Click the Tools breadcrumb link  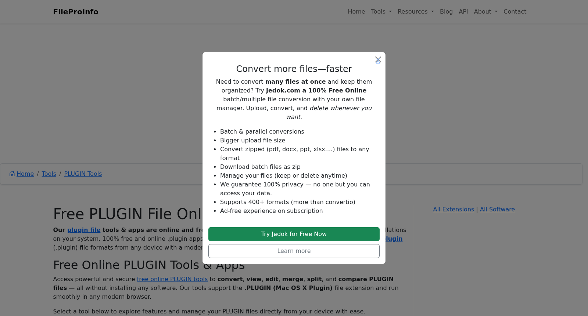tap(49, 174)
